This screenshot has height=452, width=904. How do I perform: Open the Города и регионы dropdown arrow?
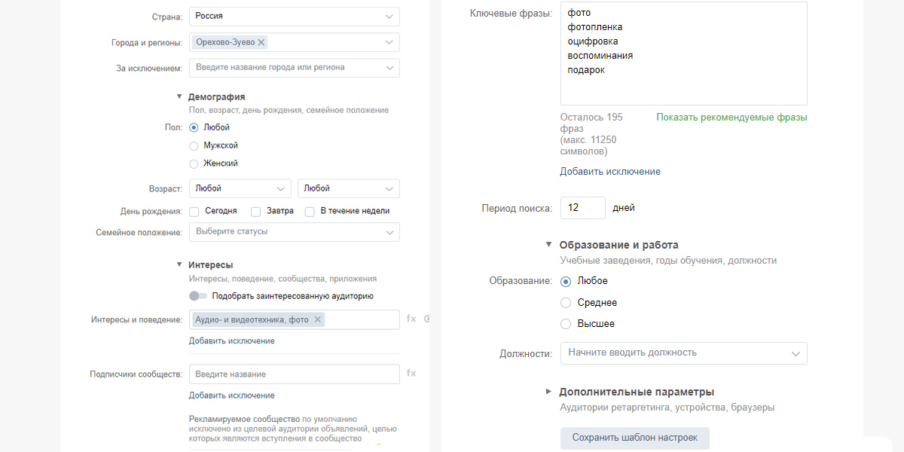[x=389, y=43]
